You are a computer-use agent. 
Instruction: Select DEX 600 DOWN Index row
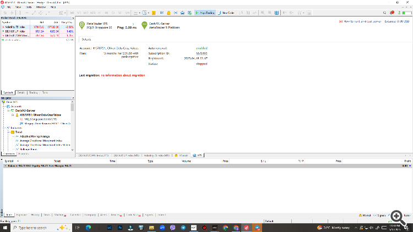[37, 35]
